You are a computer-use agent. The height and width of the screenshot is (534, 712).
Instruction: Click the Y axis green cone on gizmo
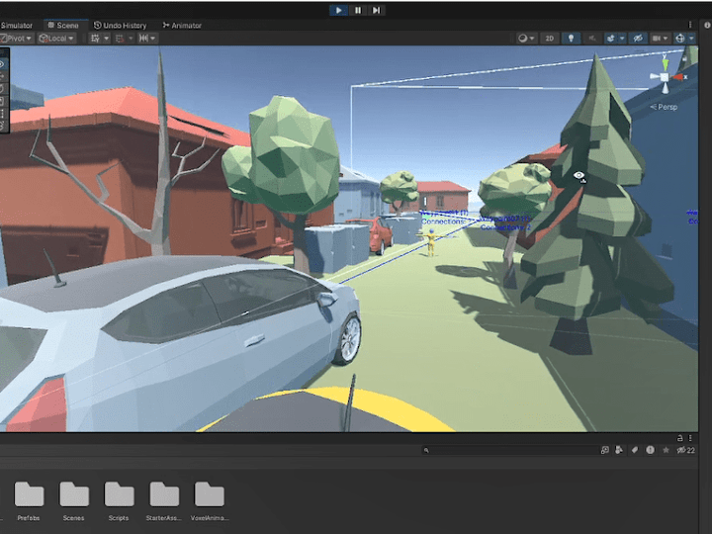[x=665, y=63]
